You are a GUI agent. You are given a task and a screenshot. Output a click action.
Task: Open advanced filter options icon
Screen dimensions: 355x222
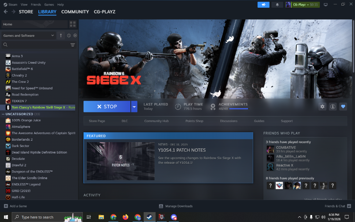point(73,45)
